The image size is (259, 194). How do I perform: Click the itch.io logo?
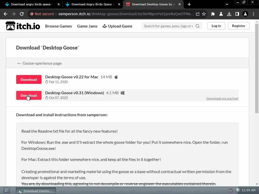click(x=23, y=26)
